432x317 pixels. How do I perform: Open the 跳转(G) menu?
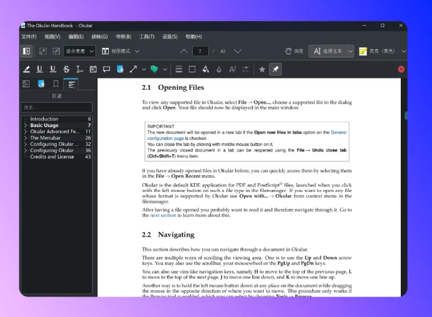pyautogui.click(x=99, y=36)
